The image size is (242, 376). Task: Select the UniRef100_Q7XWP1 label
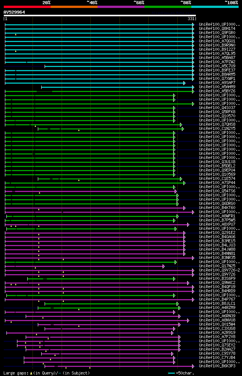[217, 78]
